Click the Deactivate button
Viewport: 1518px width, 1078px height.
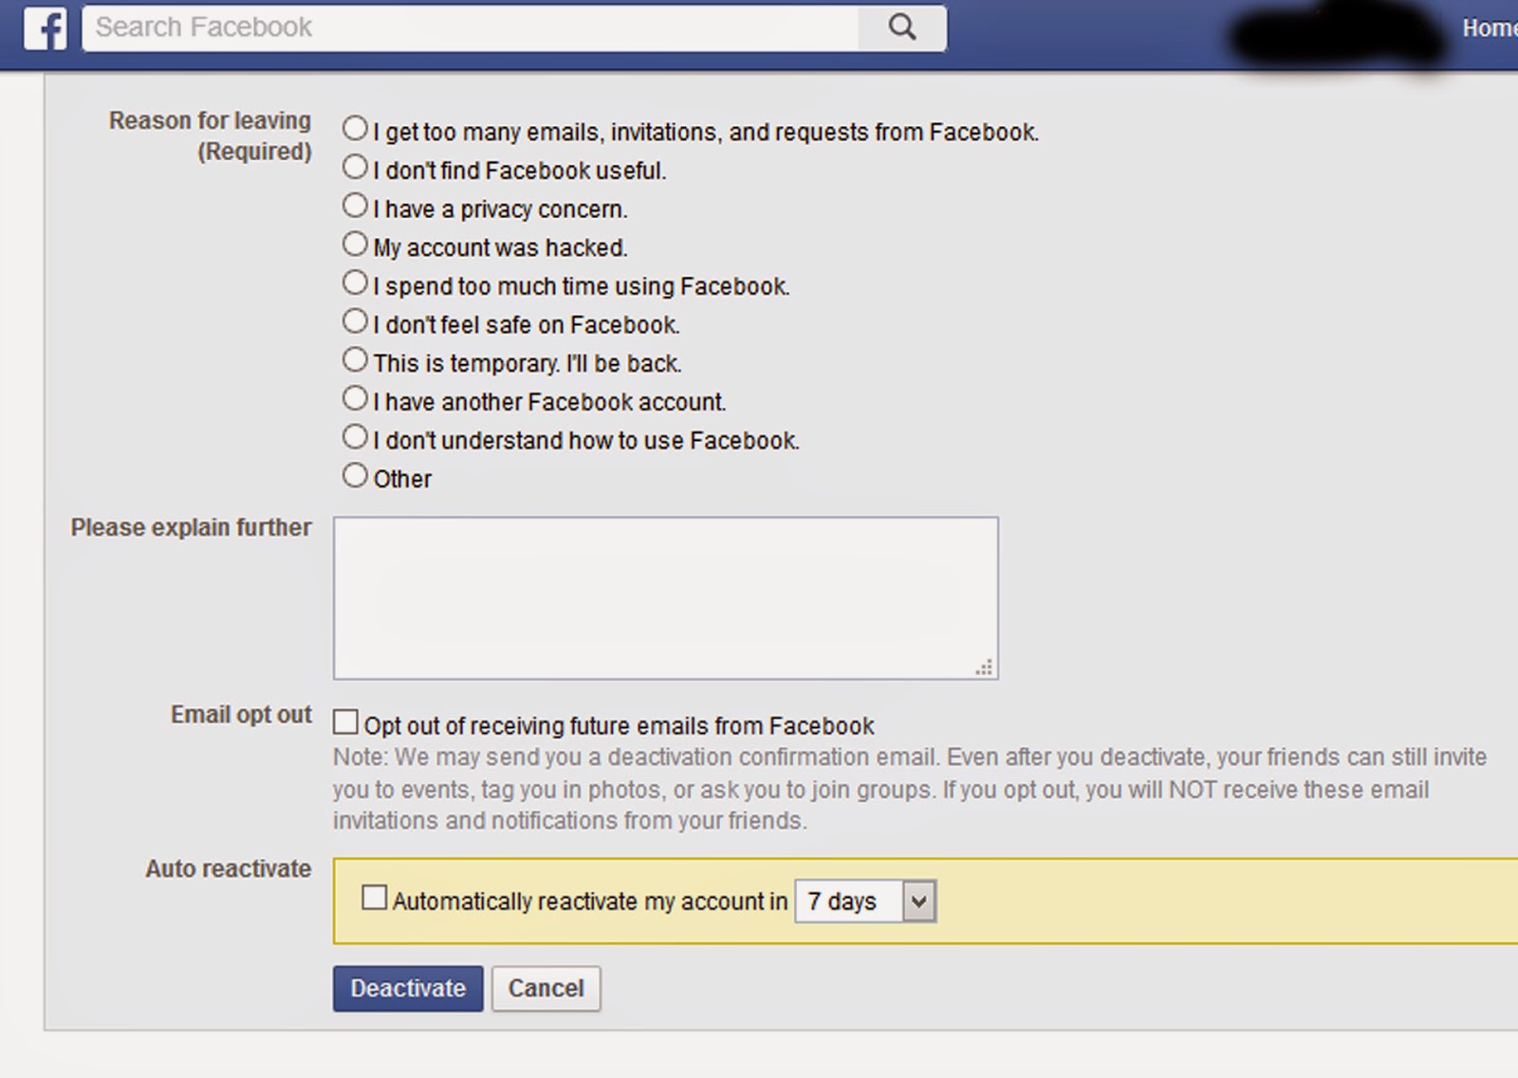[x=408, y=989]
